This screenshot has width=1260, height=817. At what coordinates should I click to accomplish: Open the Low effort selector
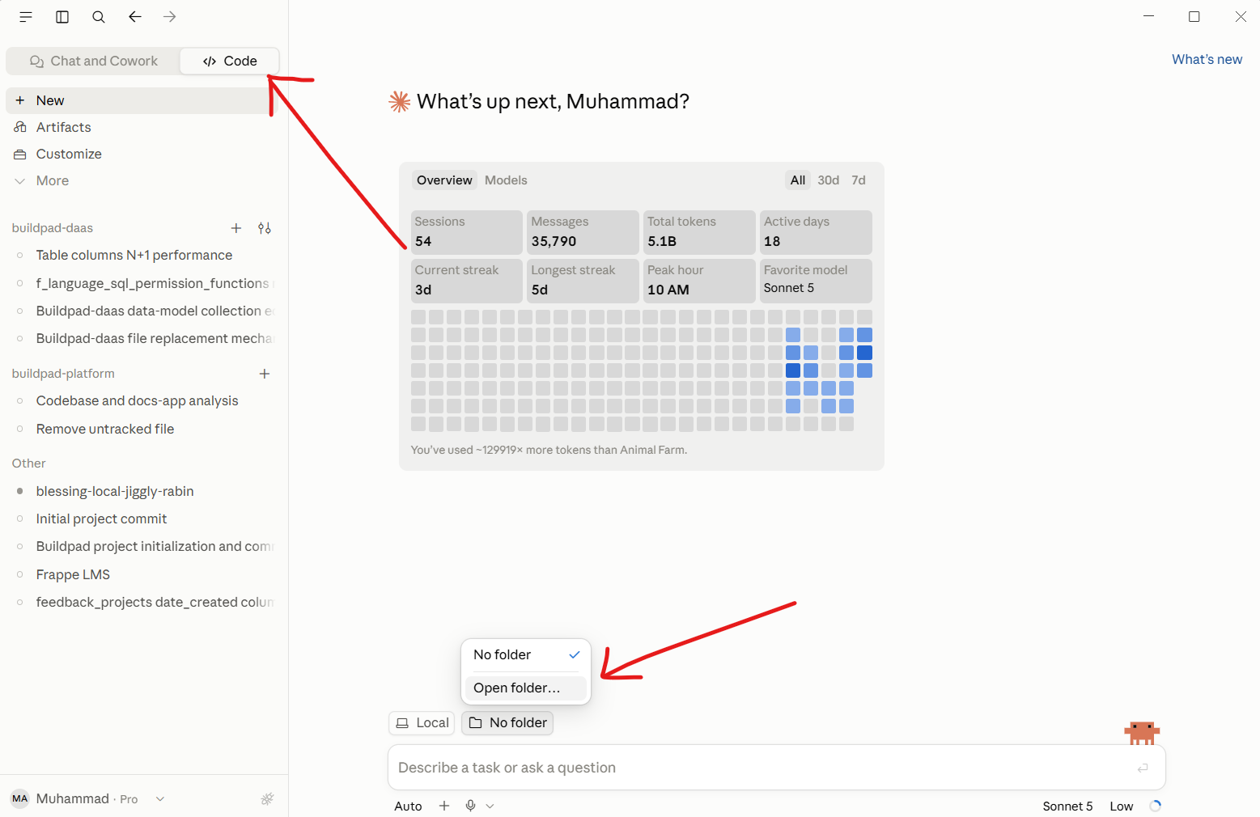pyautogui.click(x=1121, y=806)
